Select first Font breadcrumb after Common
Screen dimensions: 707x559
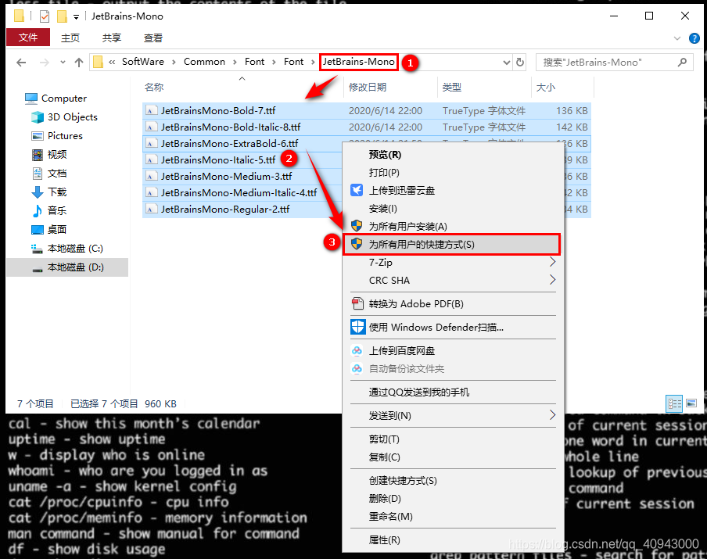tap(255, 62)
